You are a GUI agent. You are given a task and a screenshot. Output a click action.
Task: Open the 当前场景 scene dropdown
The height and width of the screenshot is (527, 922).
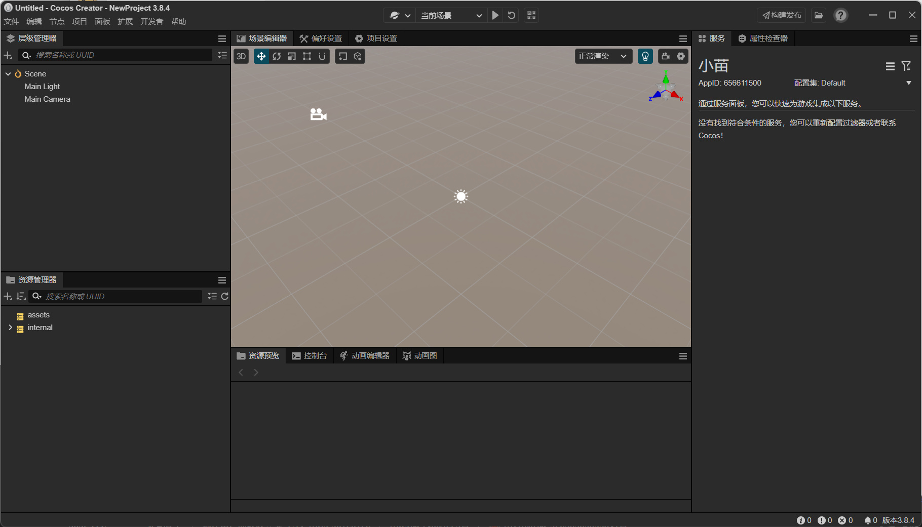(x=451, y=15)
